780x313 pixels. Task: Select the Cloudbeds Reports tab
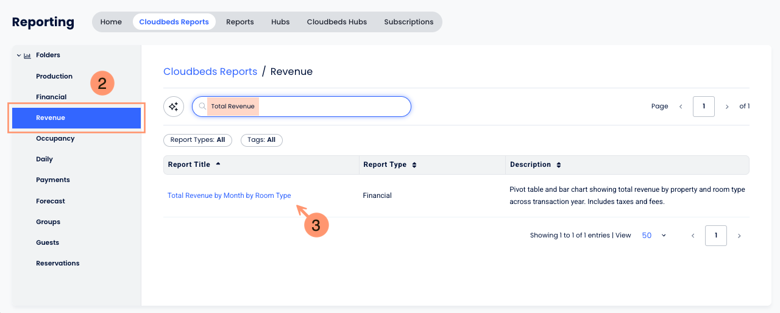(x=174, y=22)
